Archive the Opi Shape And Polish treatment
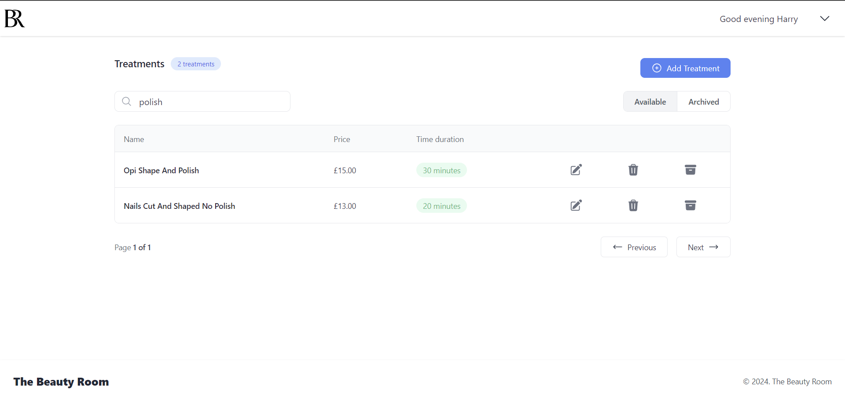The width and height of the screenshot is (845, 401). (x=690, y=170)
